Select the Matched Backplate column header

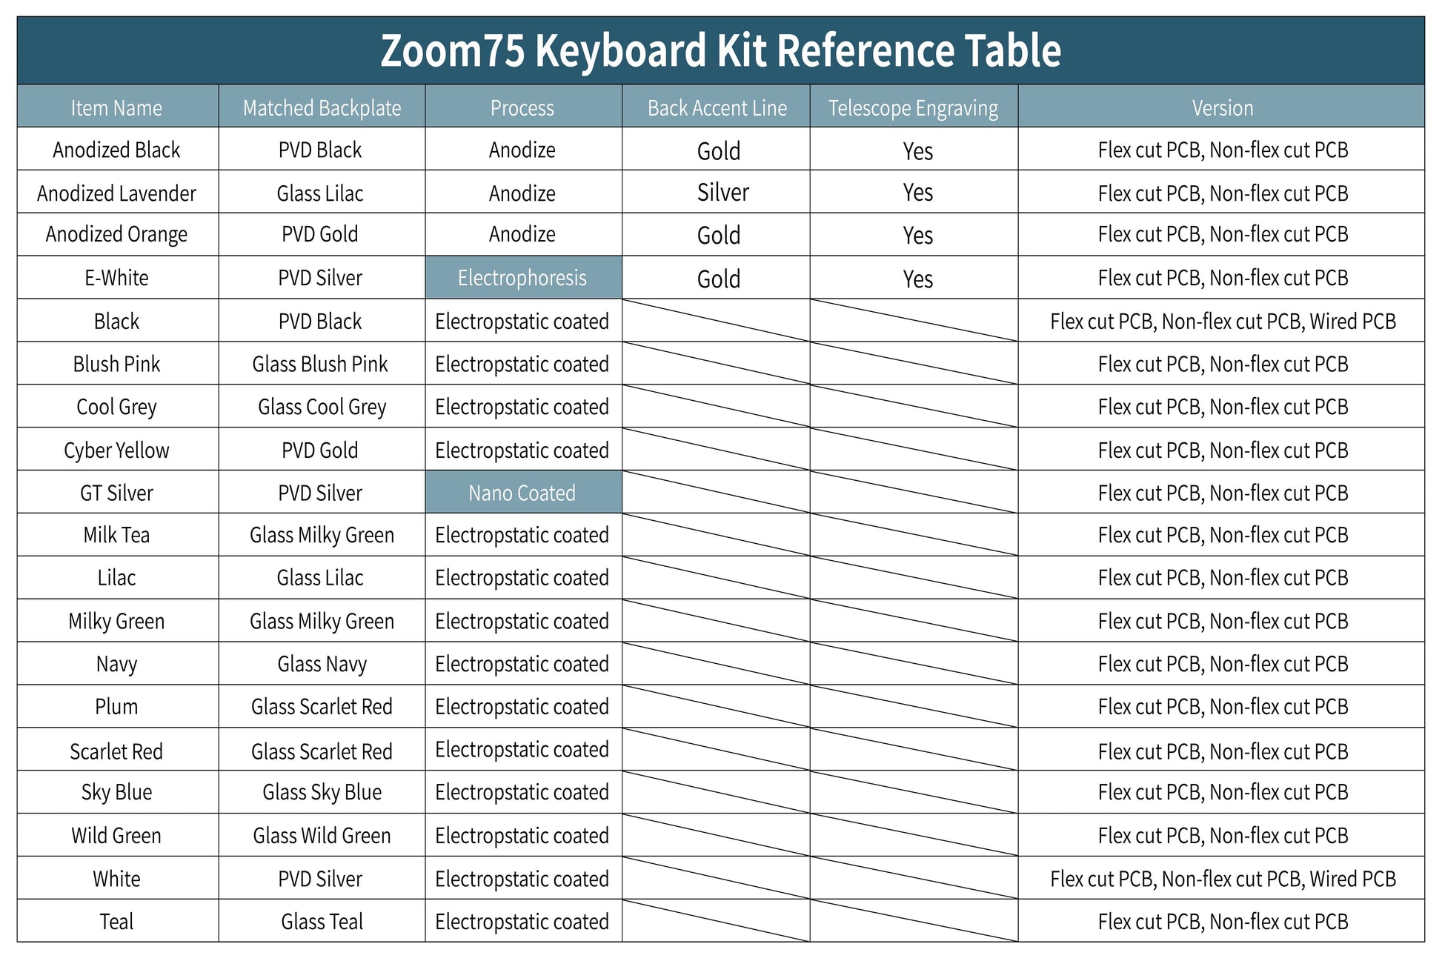click(x=322, y=107)
